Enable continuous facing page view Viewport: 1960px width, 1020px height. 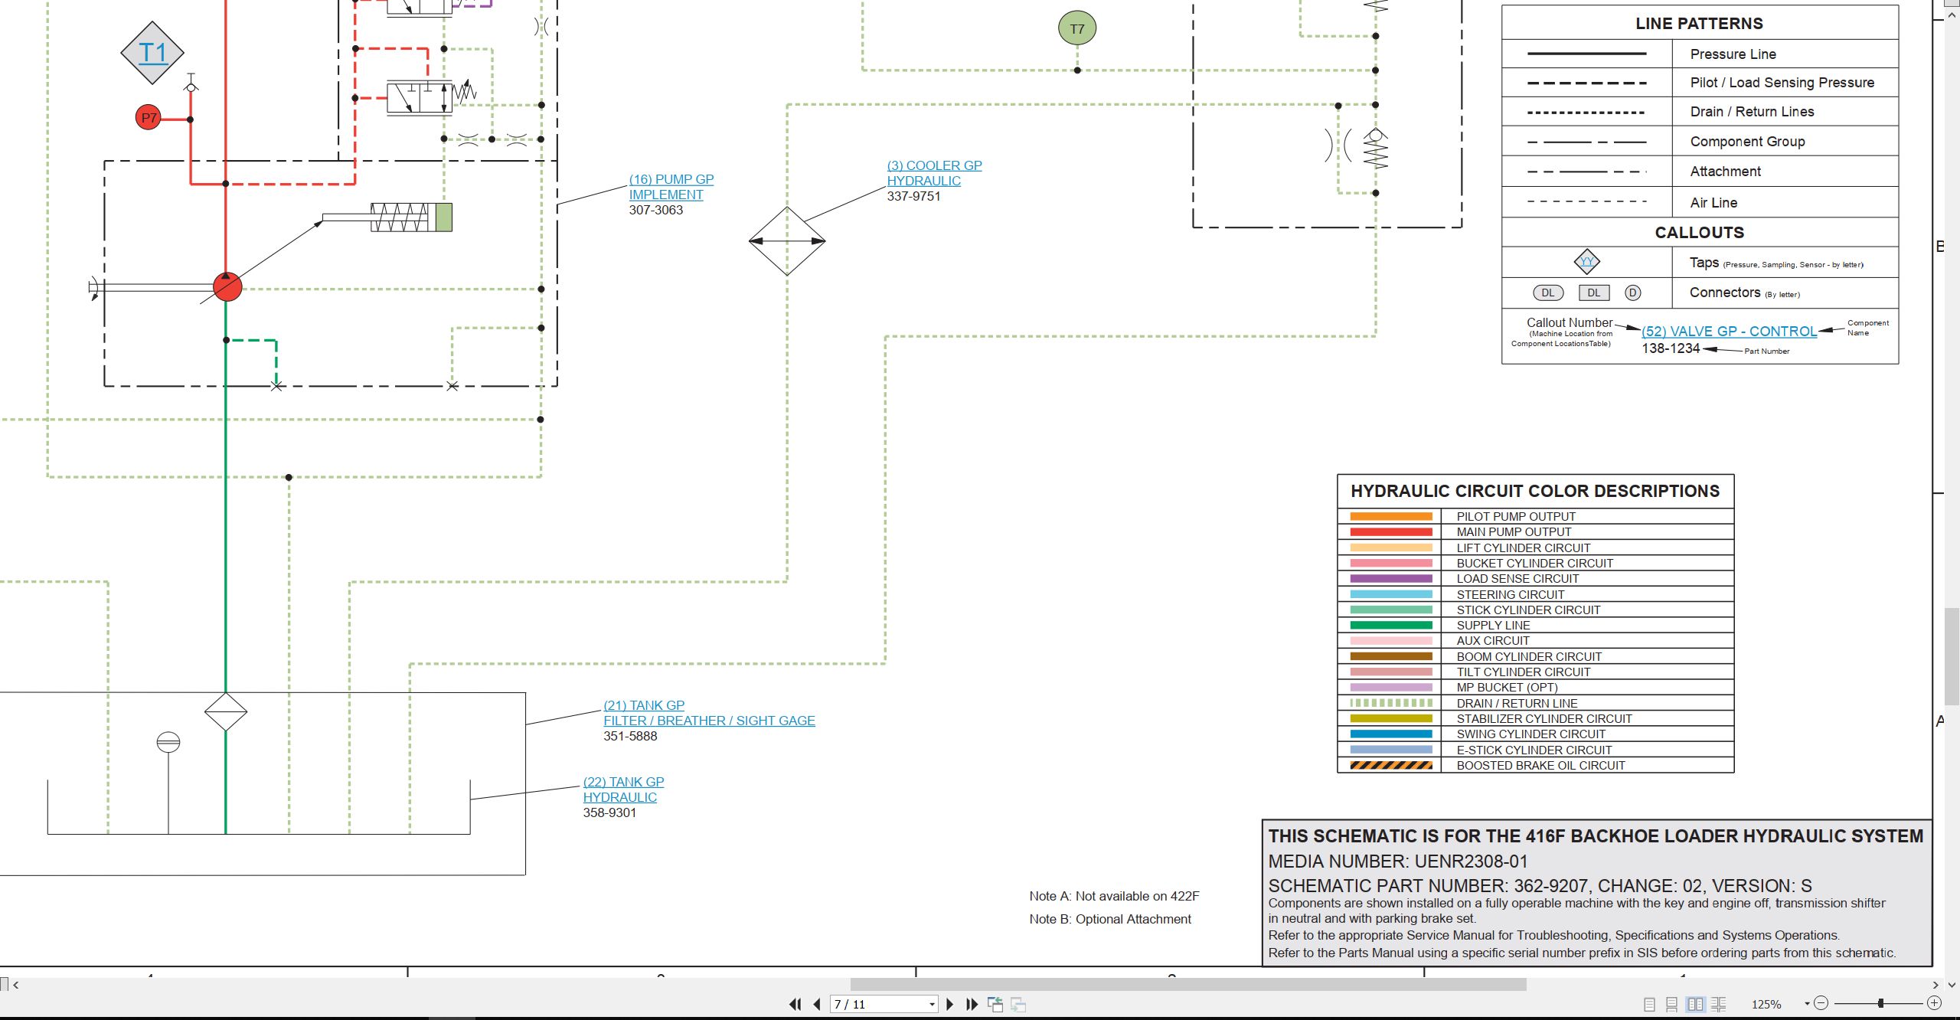[x=1719, y=1004]
